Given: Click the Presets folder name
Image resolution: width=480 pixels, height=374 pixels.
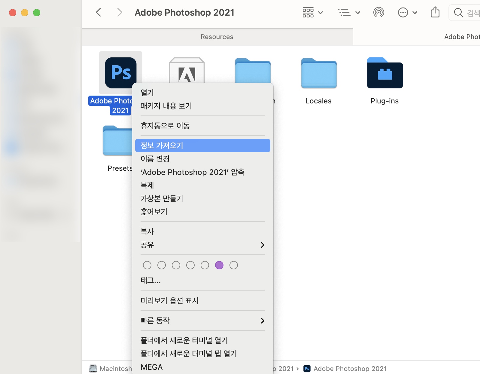Looking at the screenshot, I should point(120,168).
